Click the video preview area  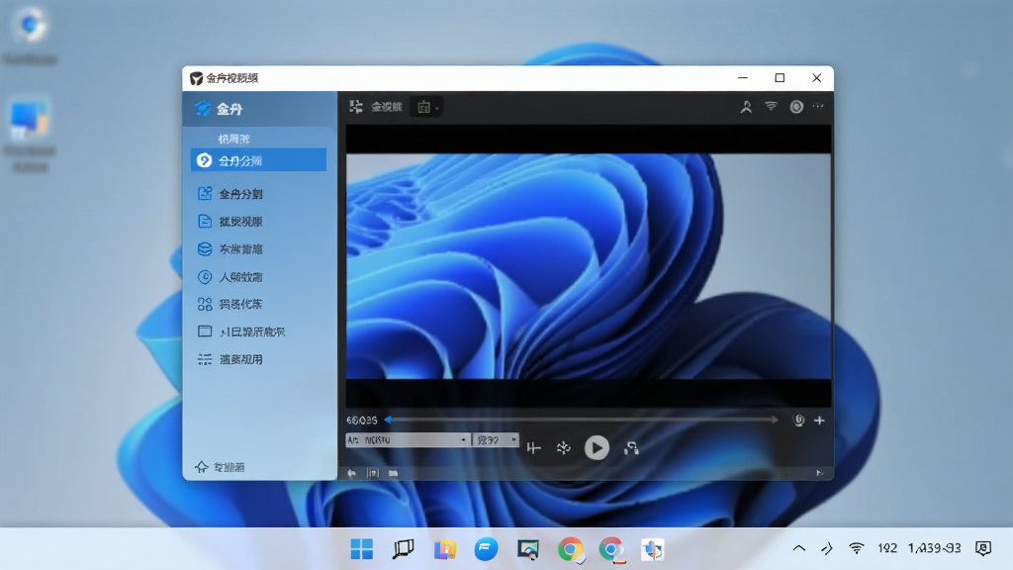pos(589,265)
